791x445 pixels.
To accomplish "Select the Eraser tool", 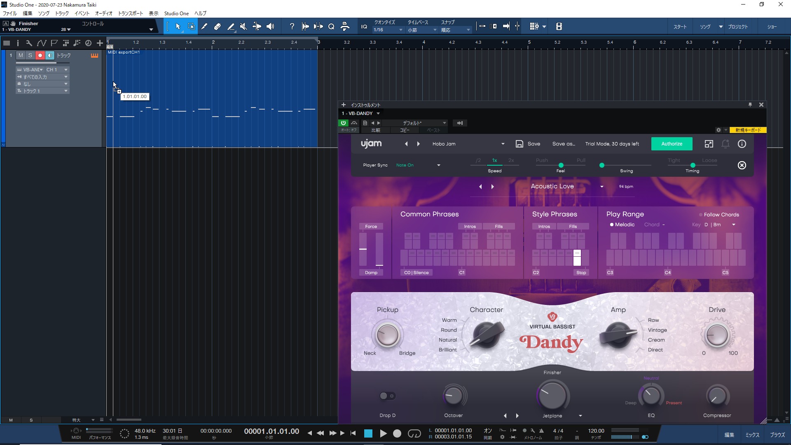I will point(218,26).
